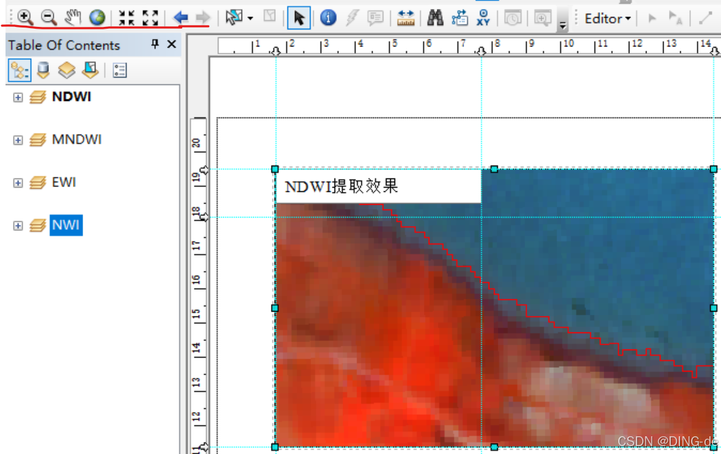
Task: Click the bottom-left selection handle of map frame
Action: 275,447
